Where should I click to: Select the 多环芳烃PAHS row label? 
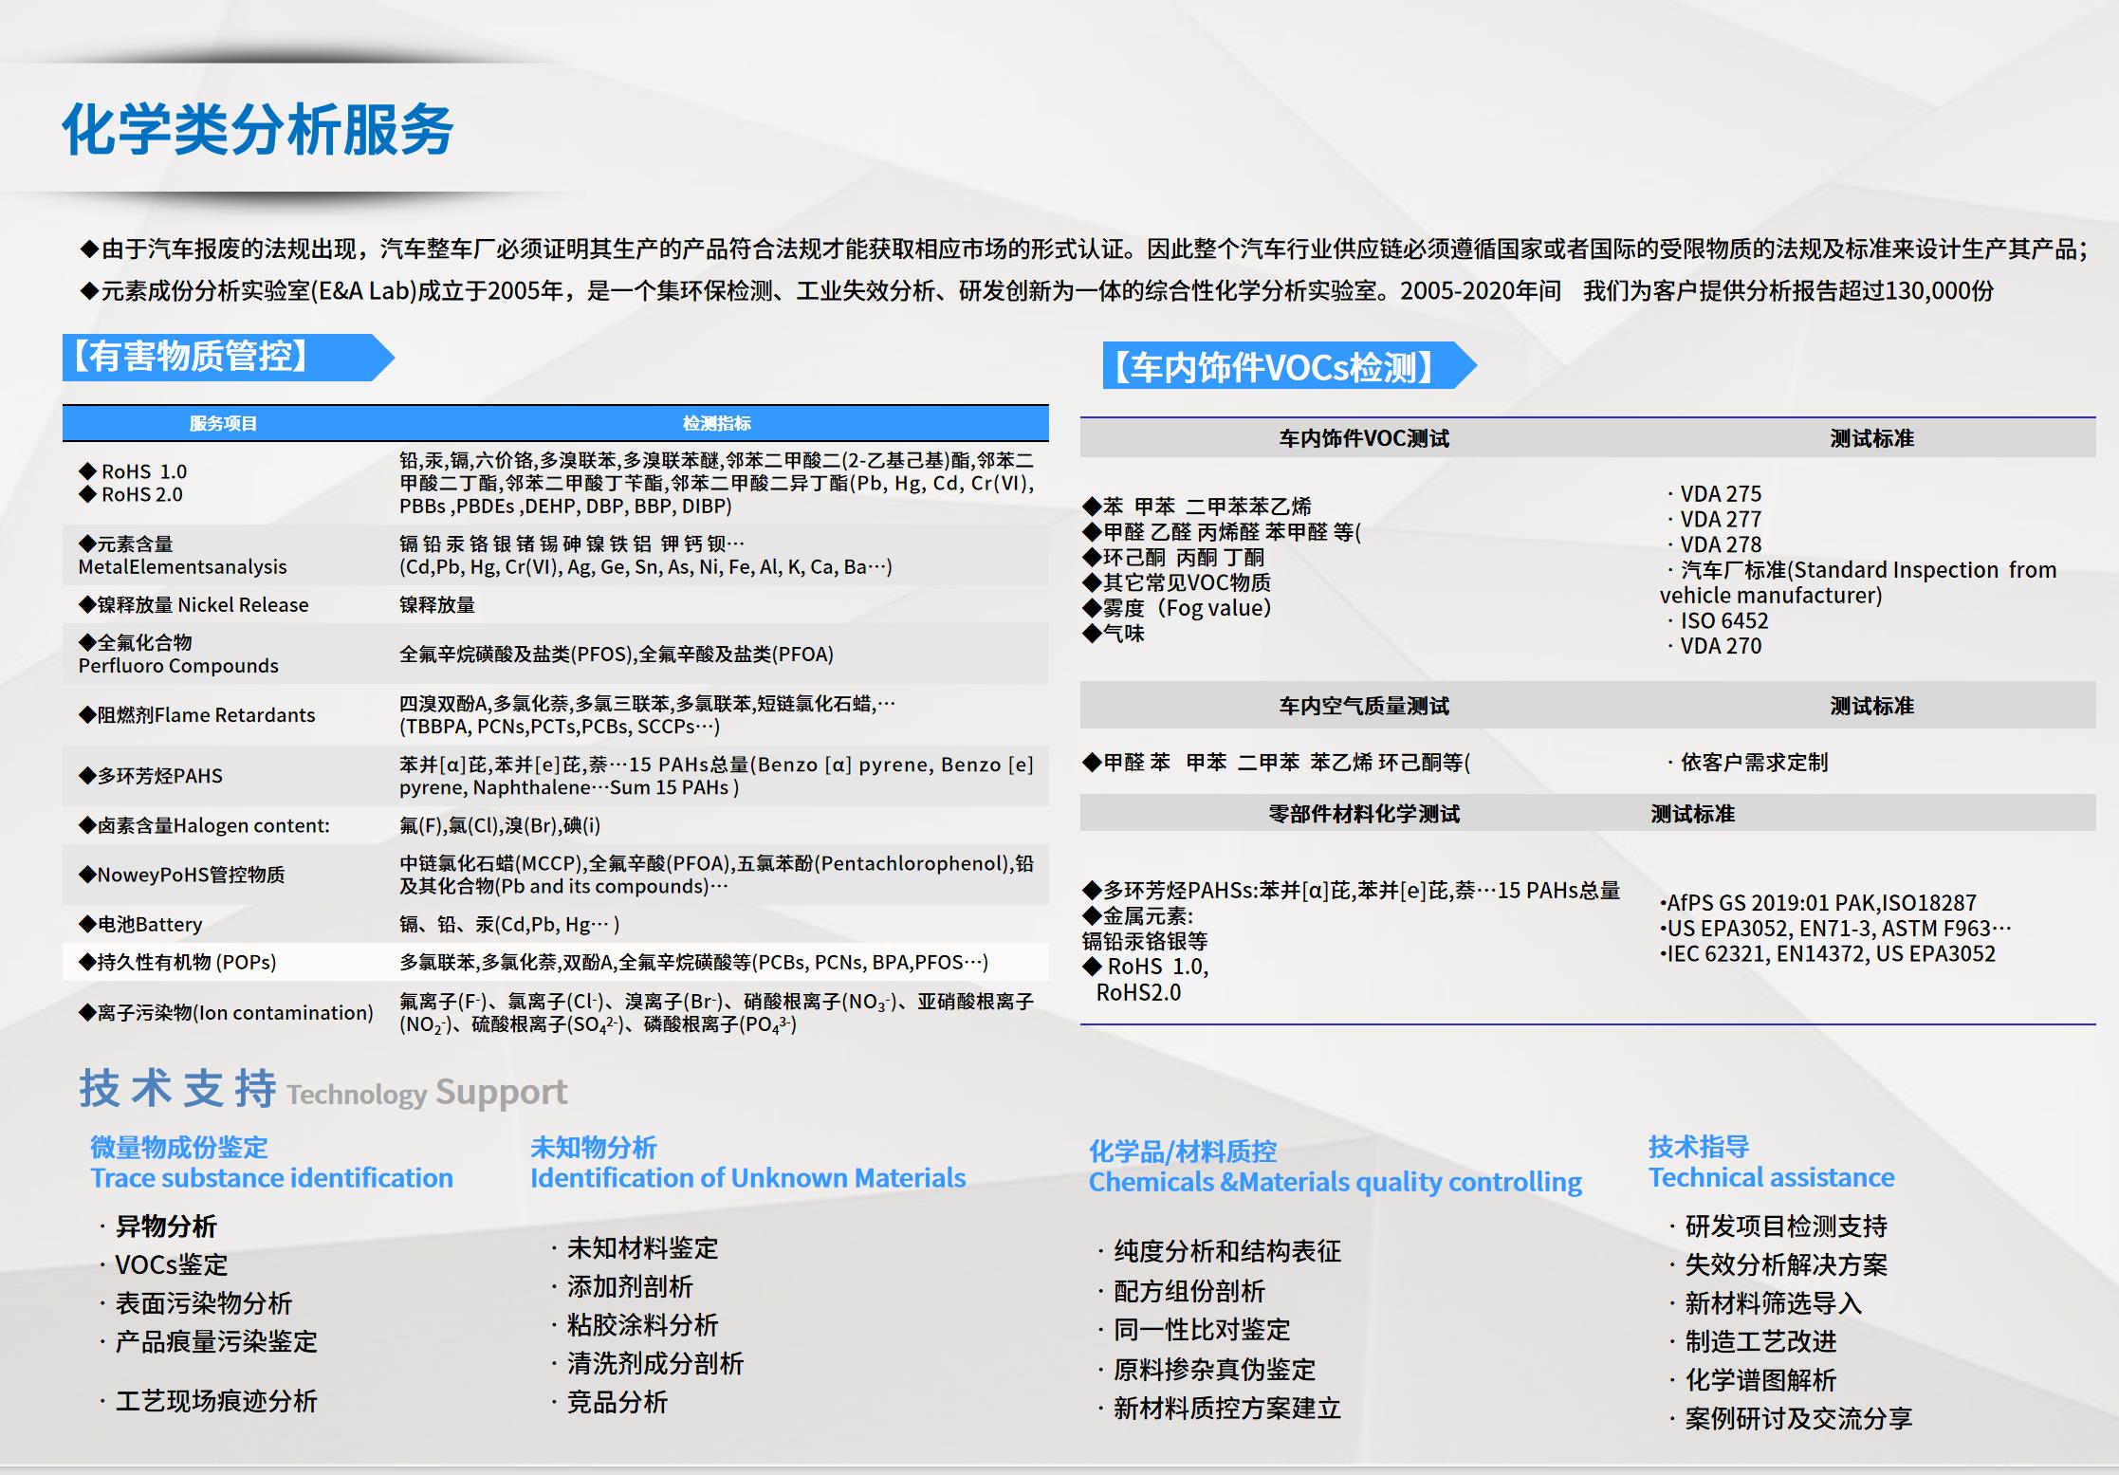[150, 775]
